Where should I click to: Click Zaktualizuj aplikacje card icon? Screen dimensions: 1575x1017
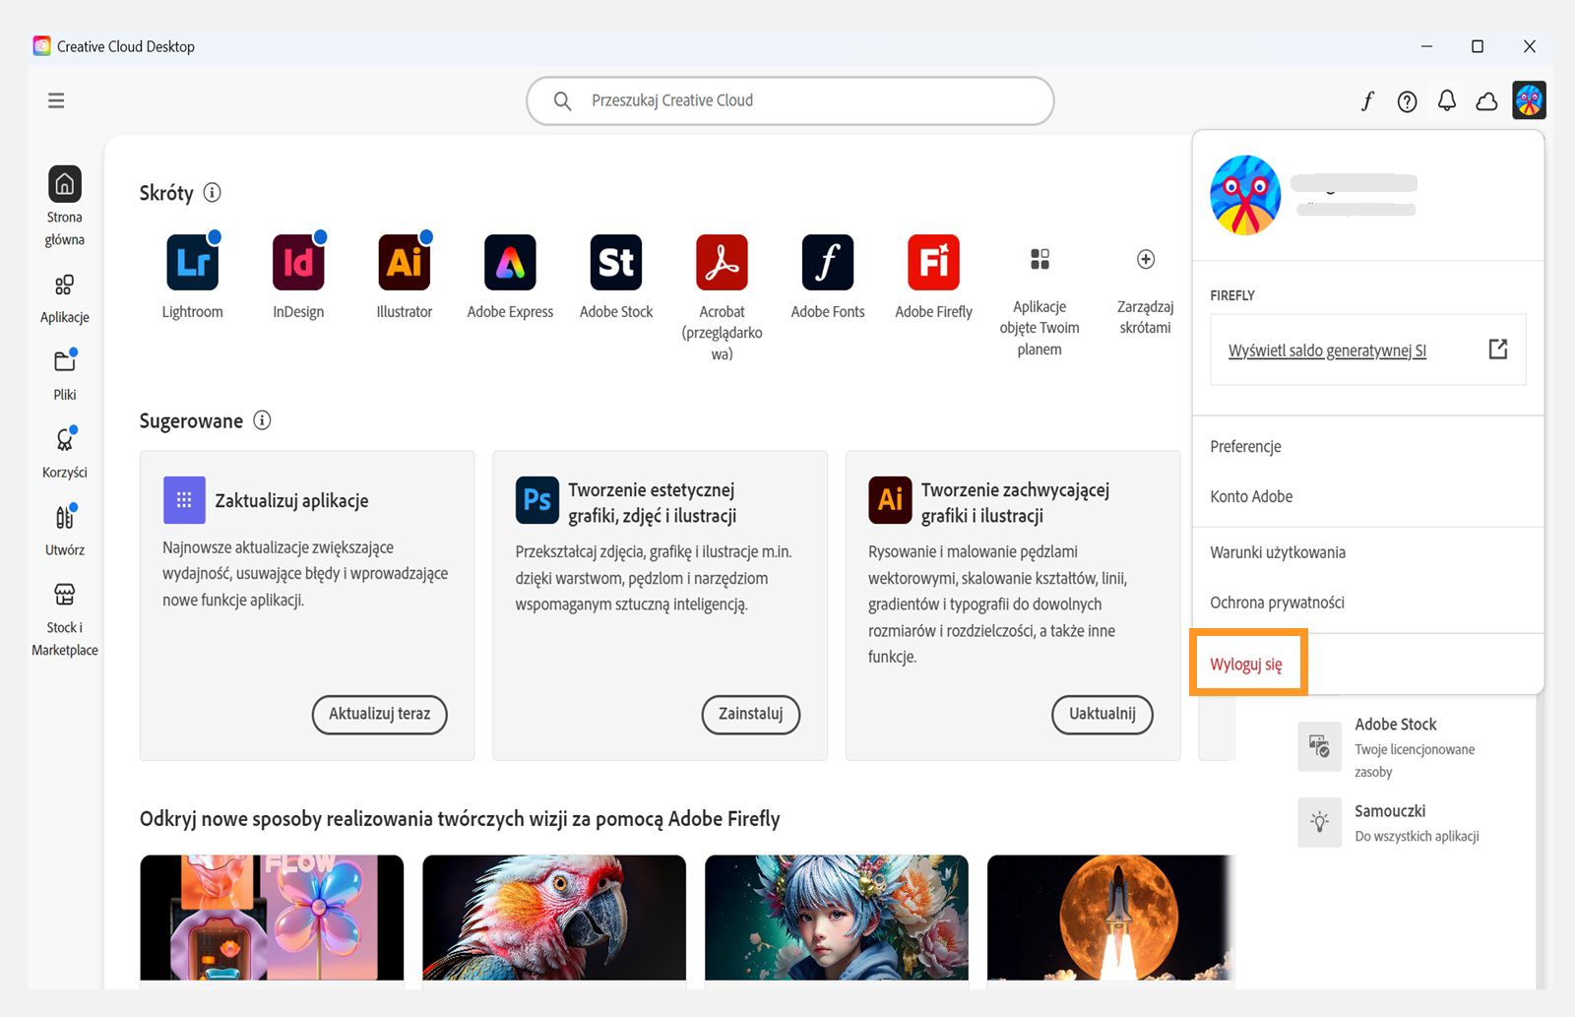pyautogui.click(x=184, y=500)
